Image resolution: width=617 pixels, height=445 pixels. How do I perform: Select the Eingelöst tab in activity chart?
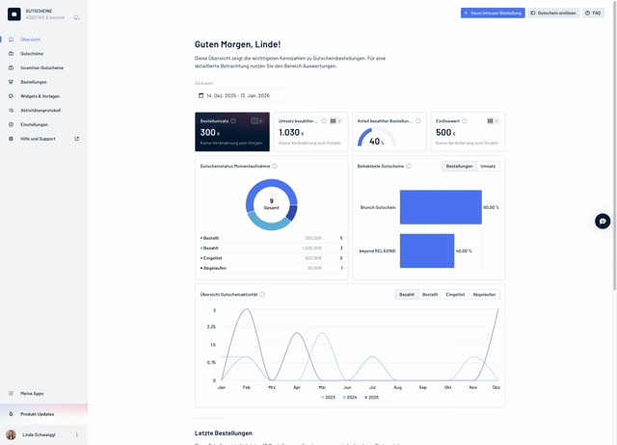coord(455,295)
